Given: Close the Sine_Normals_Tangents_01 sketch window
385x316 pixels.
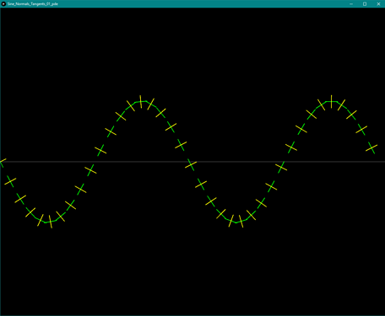Looking at the screenshot, I should point(378,4).
